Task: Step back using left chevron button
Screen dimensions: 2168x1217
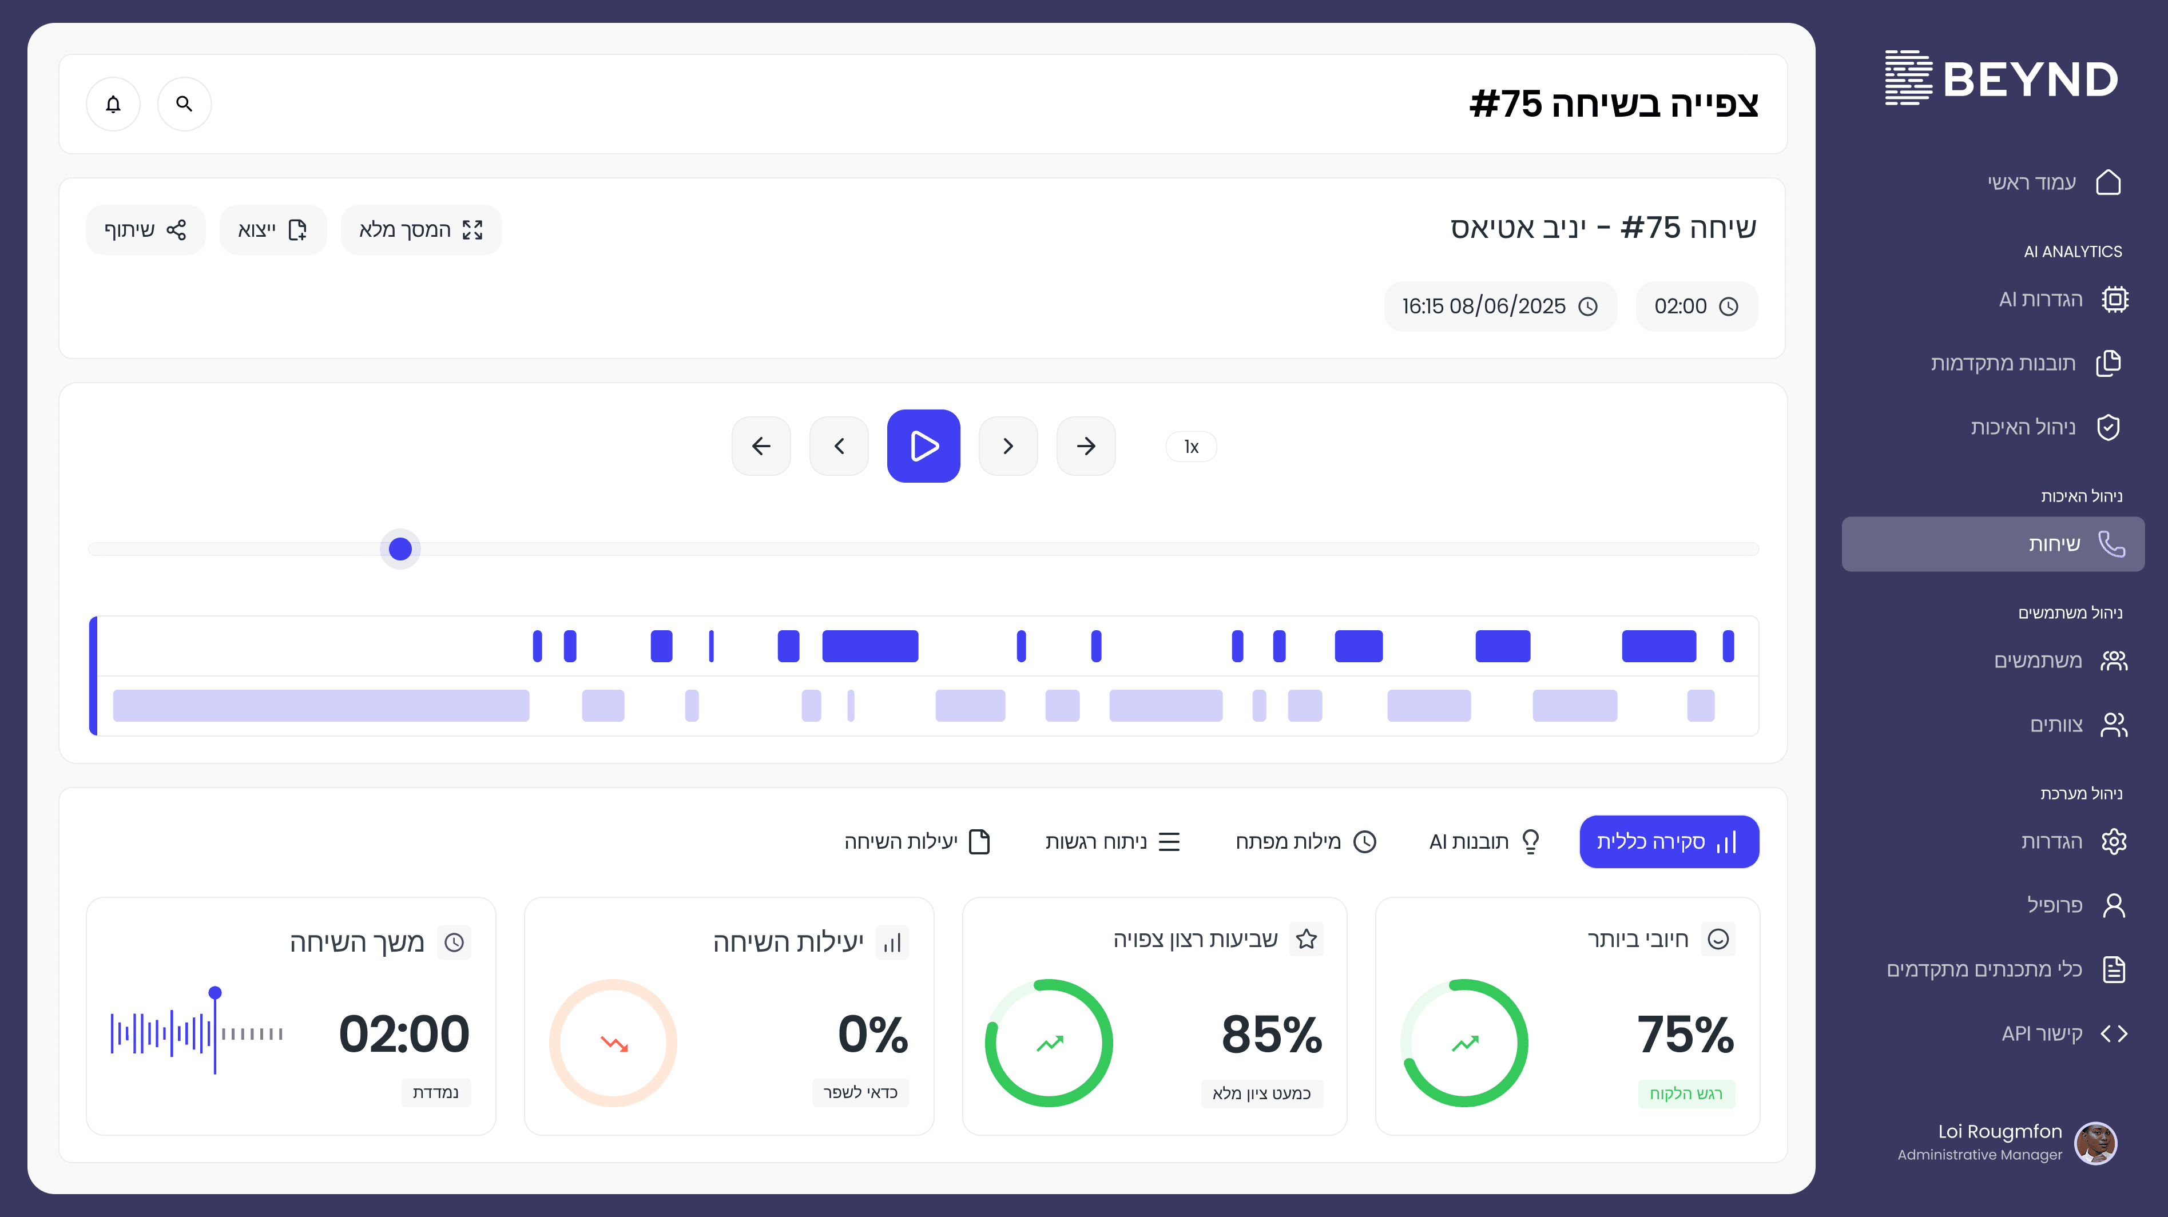Action: click(838, 446)
